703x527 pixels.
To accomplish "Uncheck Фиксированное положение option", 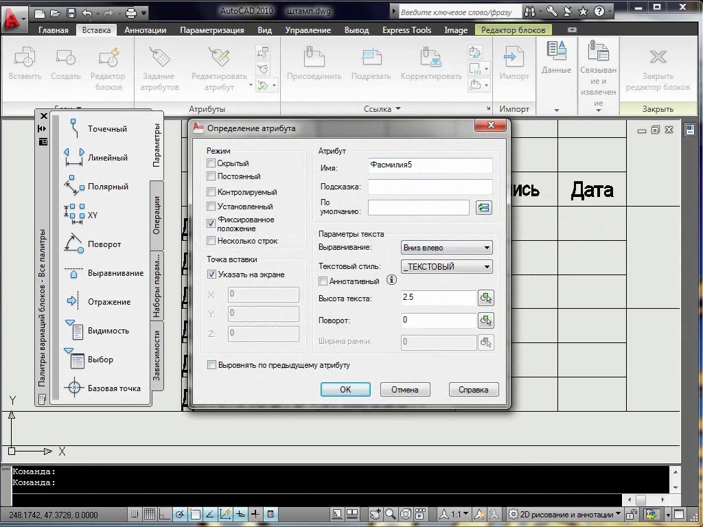I will point(211,224).
